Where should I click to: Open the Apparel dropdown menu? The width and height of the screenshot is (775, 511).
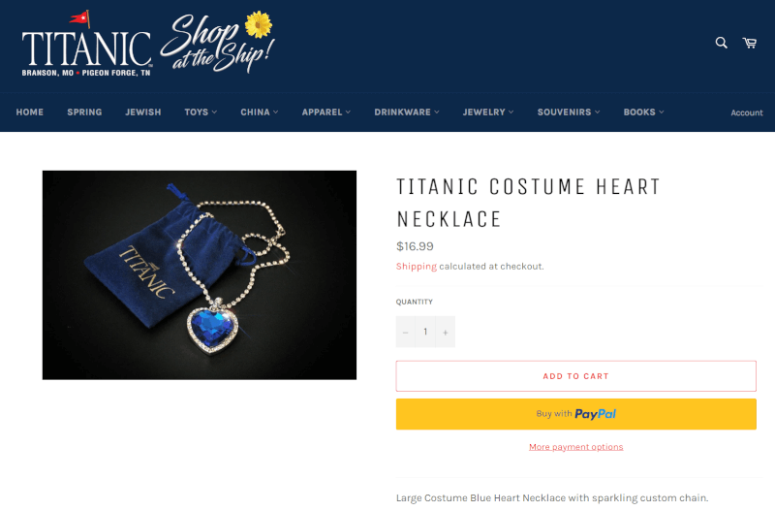(x=326, y=112)
